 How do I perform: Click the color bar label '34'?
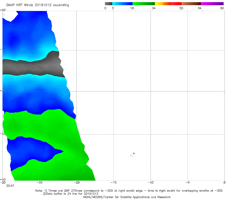tap(154, 8)
